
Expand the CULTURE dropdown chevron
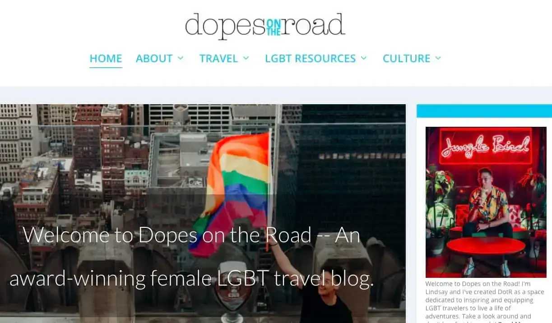click(x=438, y=58)
